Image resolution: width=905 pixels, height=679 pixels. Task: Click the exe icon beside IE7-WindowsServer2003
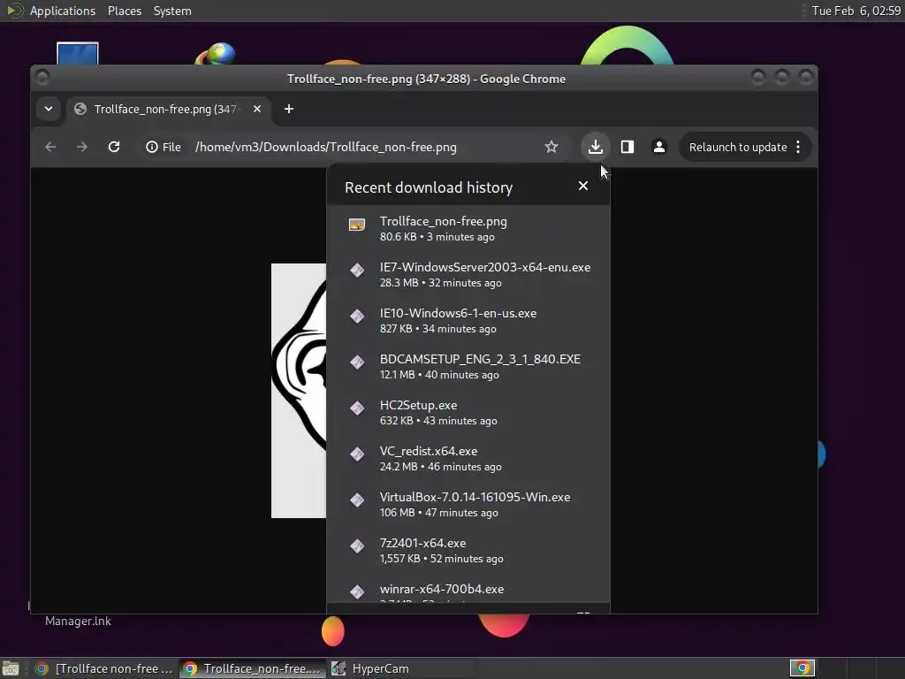(357, 271)
